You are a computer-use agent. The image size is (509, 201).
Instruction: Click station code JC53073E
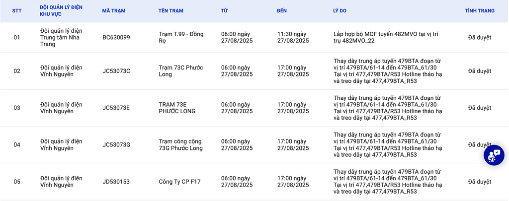click(116, 108)
